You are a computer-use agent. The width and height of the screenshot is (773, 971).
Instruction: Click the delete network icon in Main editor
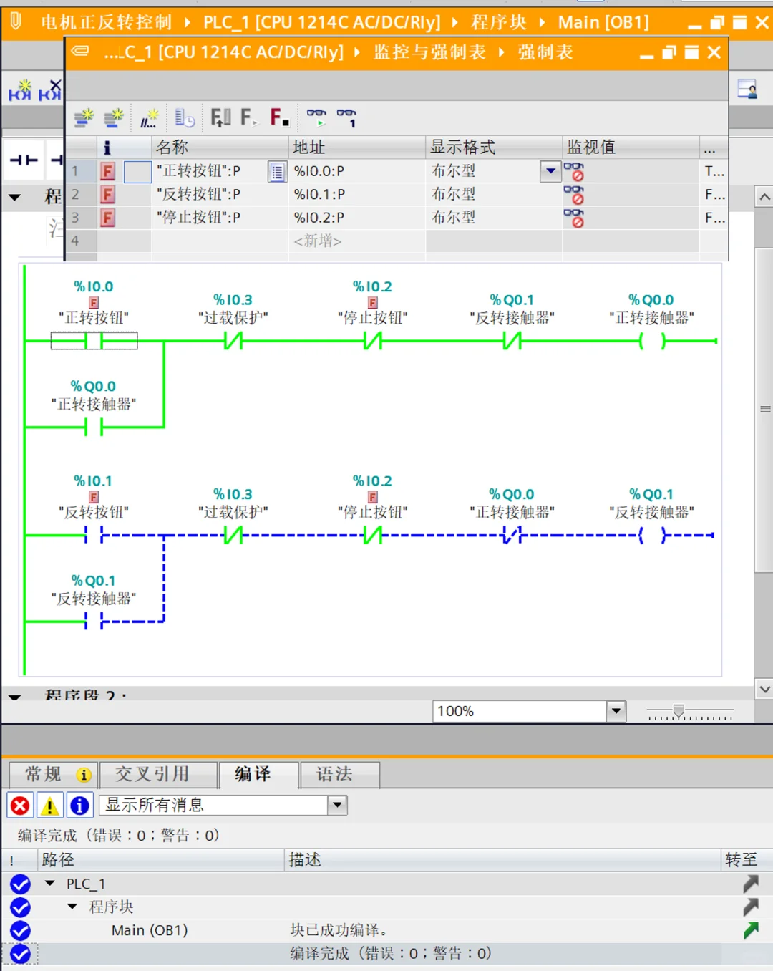[x=50, y=91]
